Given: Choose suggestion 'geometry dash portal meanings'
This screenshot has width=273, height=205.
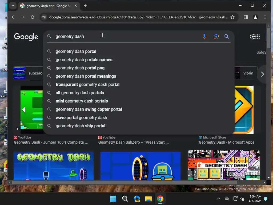Looking at the screenshot, I should 138,76.
